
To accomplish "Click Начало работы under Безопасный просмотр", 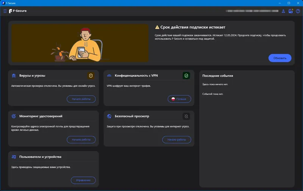I will (176, 139).
